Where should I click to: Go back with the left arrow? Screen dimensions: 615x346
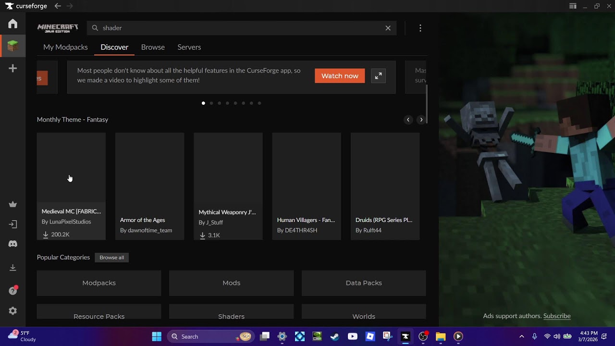58,6
